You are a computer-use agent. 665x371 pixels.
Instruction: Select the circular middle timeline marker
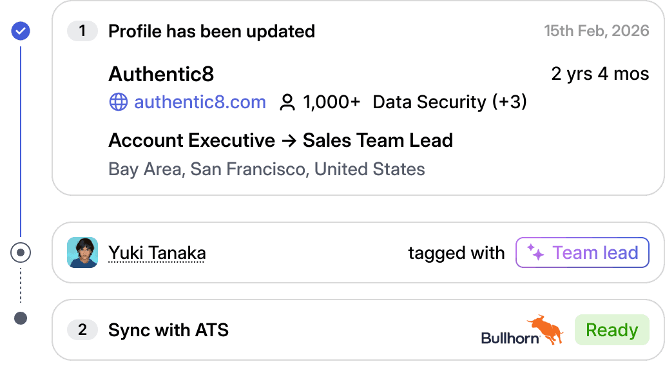21,253
